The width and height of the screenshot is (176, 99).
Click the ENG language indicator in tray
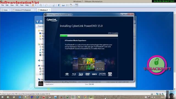[162, 97]
